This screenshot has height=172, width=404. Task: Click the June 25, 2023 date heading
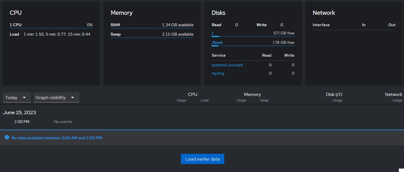[x=19, y=112]
